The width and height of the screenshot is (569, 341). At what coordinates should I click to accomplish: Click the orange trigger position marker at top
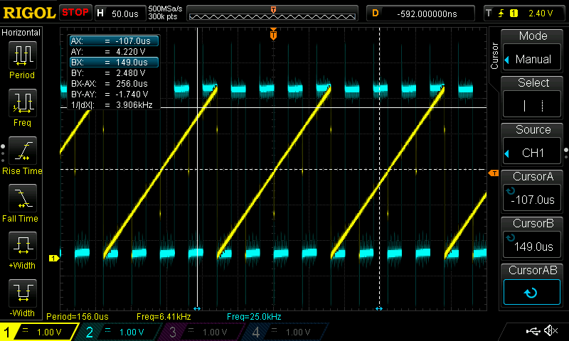point(273,33)
